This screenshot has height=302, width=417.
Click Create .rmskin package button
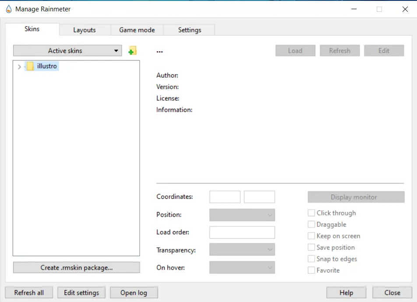(x=77, y=267)
